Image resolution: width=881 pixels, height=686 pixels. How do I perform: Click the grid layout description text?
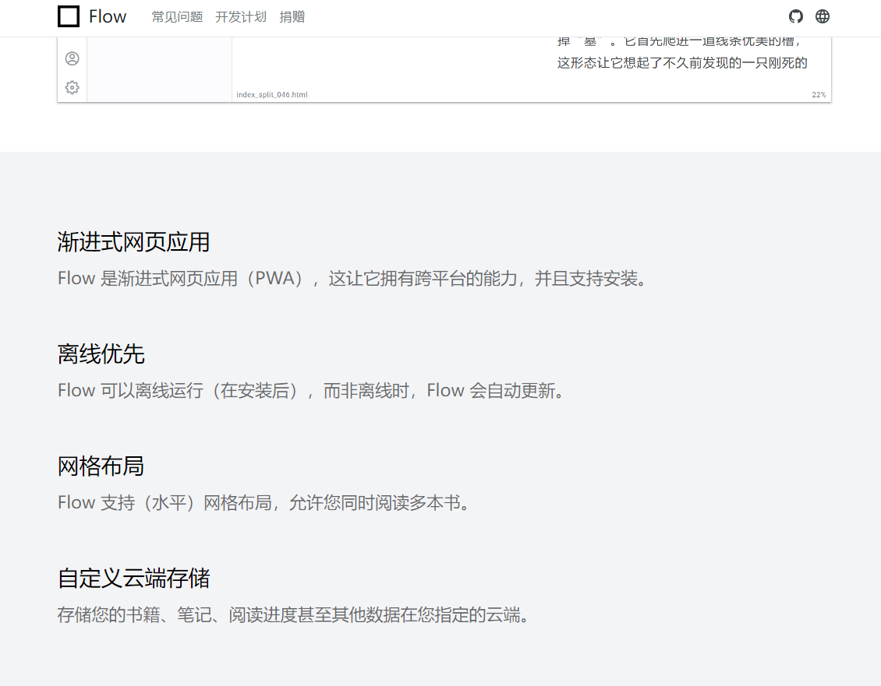[x=264, y=503]
